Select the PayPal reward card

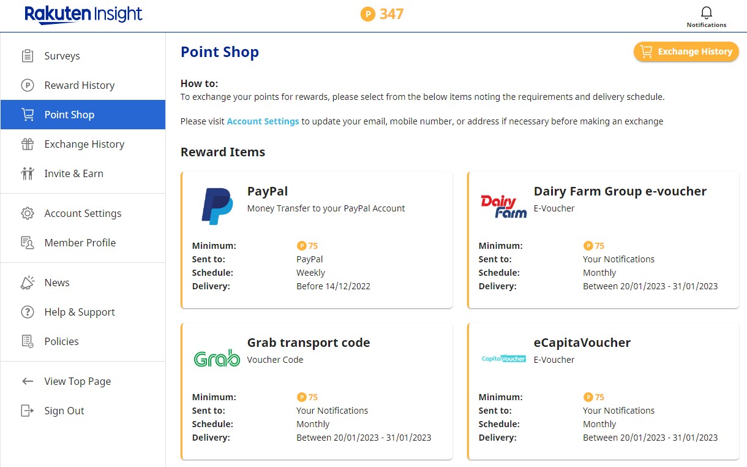click(x=317, y=240)
